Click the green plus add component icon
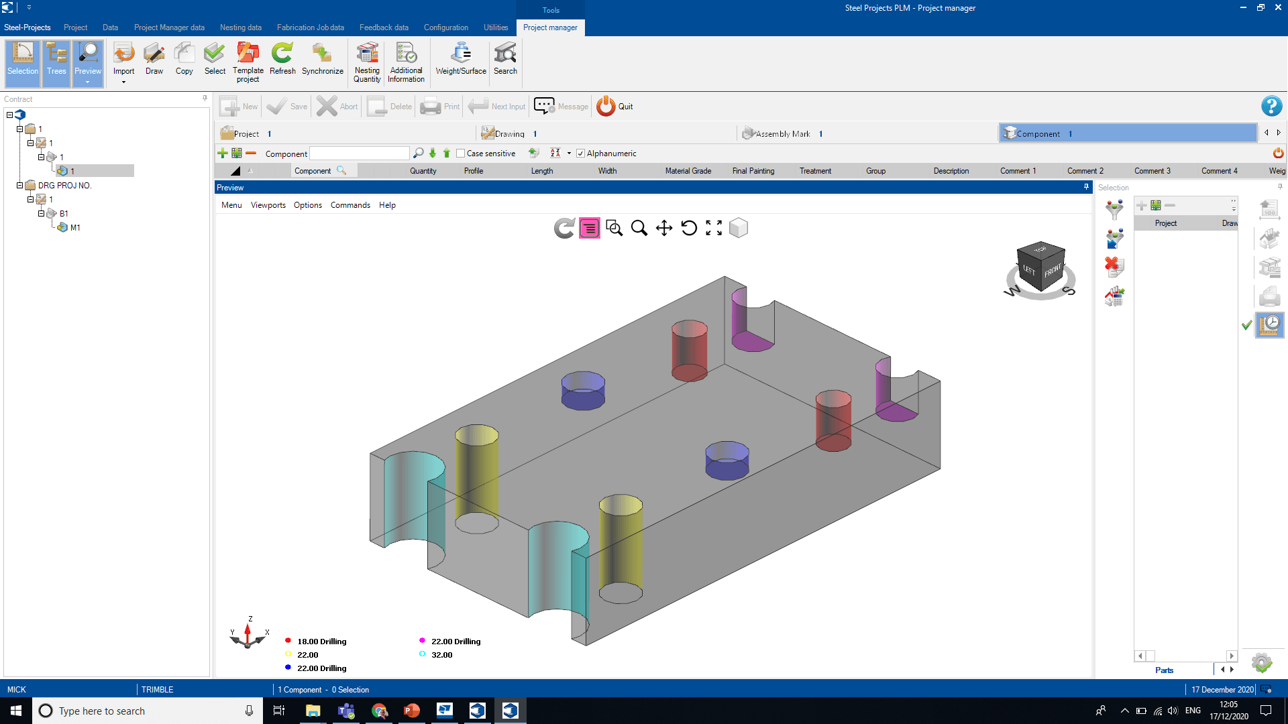The image size is (1288, 724). (x=223, y=154)
